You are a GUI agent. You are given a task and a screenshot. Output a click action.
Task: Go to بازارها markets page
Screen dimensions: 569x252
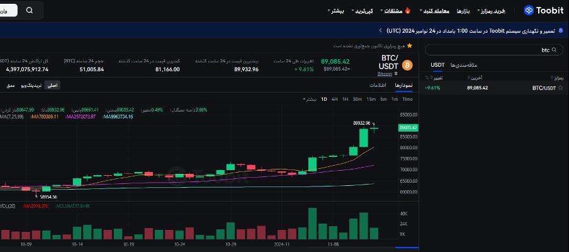[x=463, y=11]
